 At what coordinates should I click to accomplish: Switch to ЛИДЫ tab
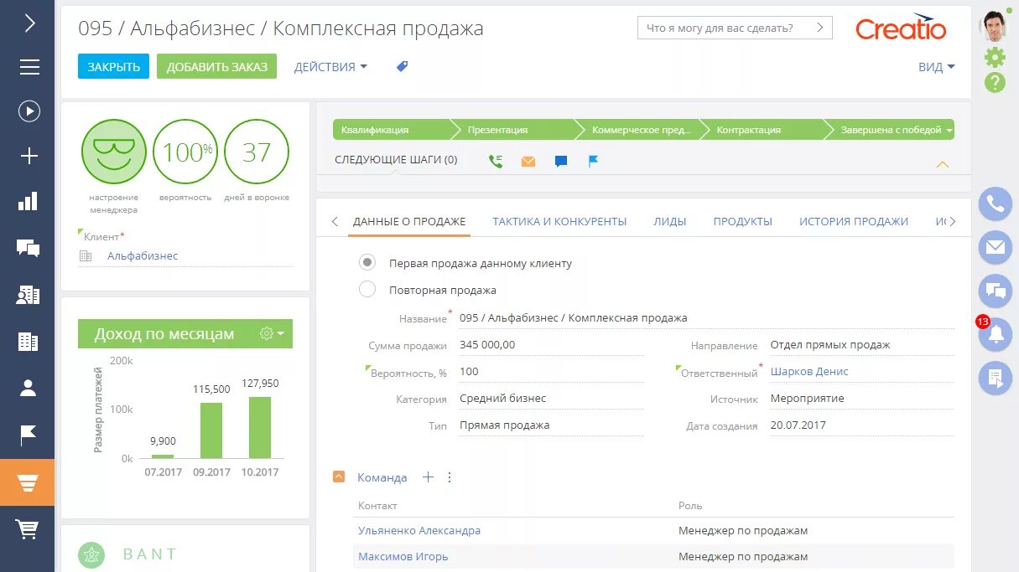point(670,222)
